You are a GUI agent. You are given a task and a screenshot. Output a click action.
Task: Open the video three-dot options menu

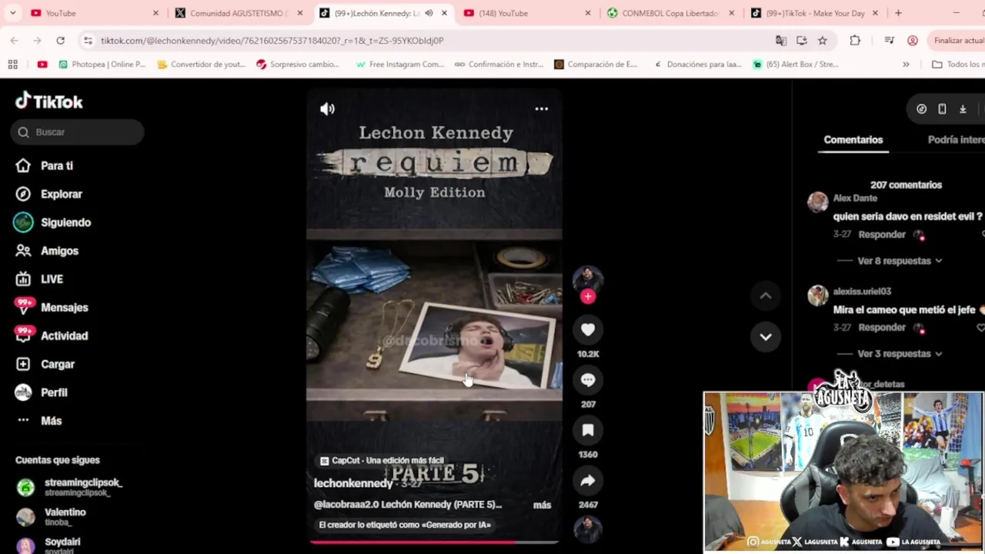[x=542, y=109]
